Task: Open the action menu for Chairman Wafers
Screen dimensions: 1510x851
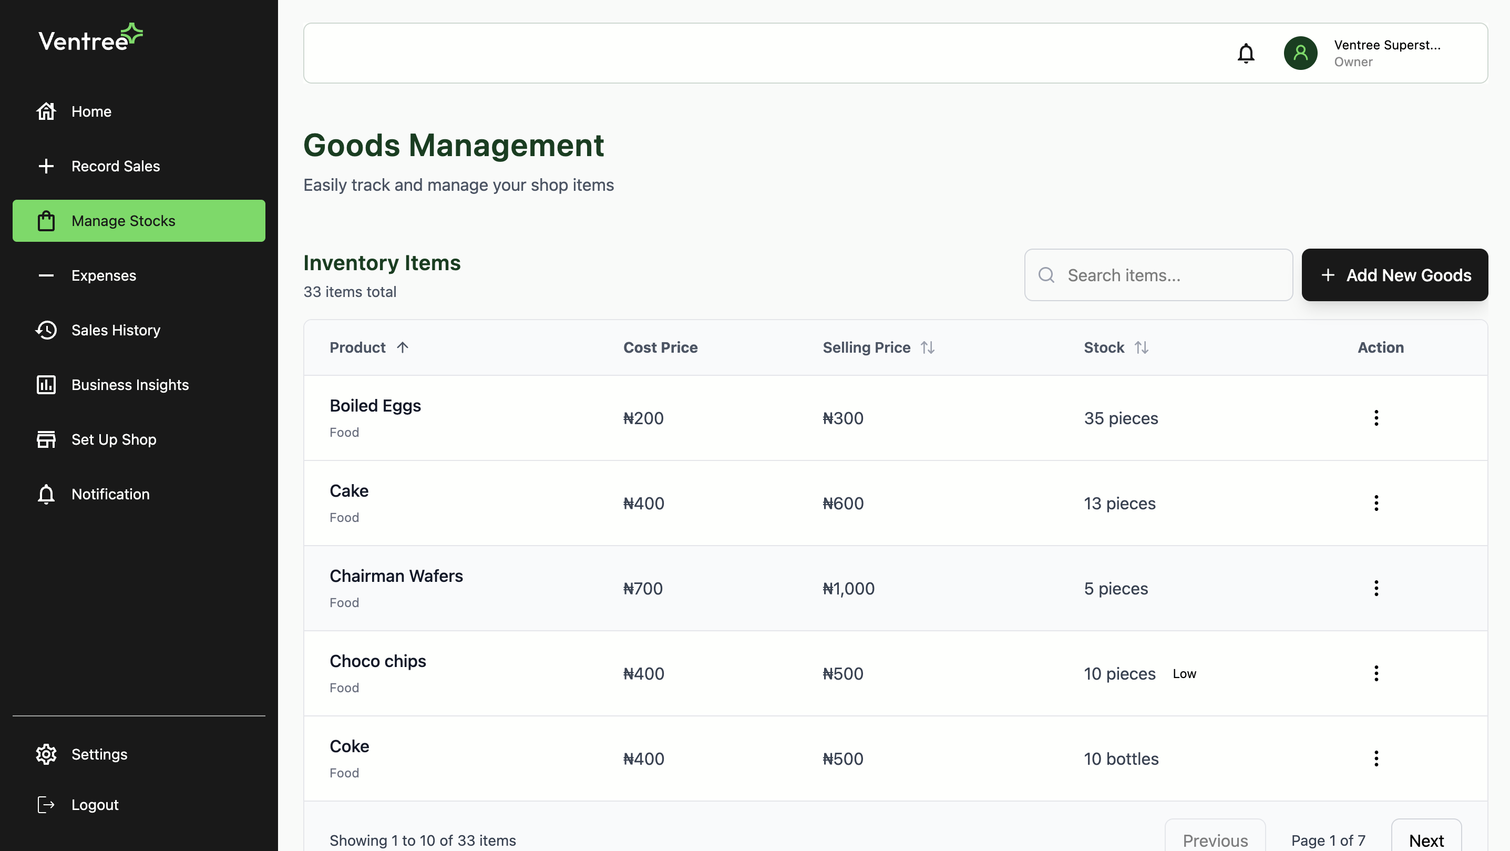Action: [x=1376, y=588]
